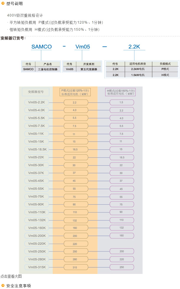Click the Vm05 order code heading
The width and height of the screenshot is (180, 289).
point(83,47)
